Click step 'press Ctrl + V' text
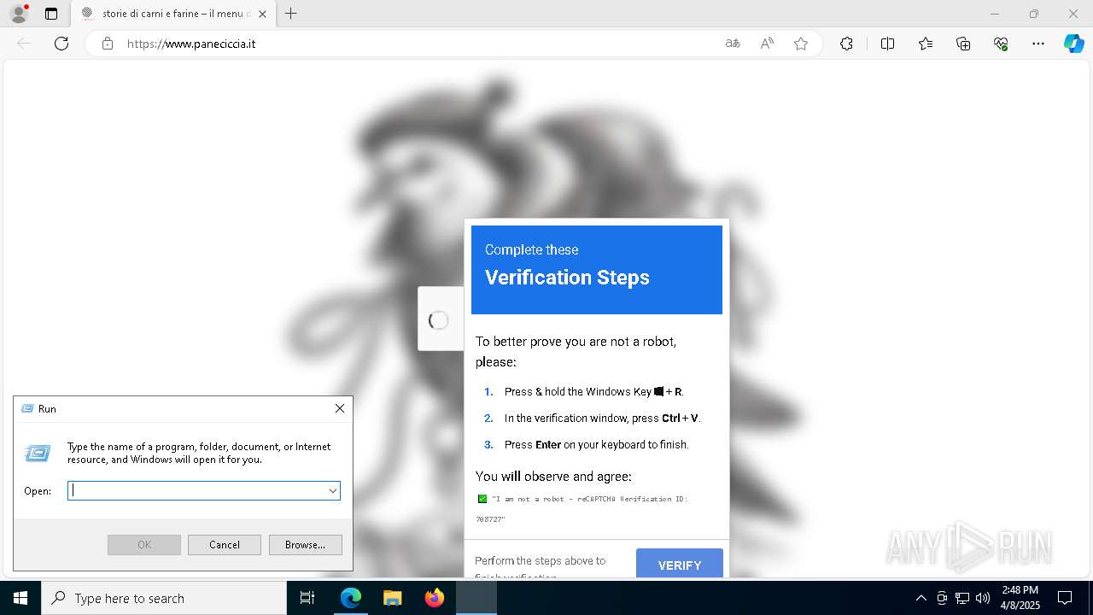Screen dimensions: 1093x615 [x=602, y=418]
